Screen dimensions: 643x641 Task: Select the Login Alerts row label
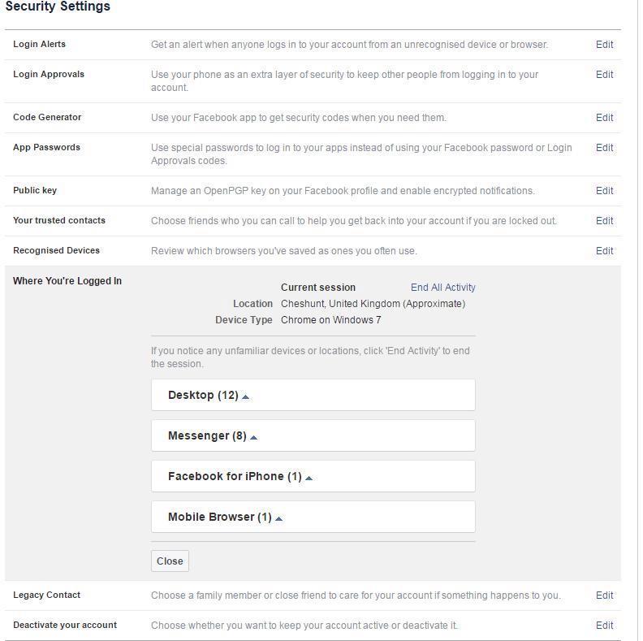click(x=39, y=44)
